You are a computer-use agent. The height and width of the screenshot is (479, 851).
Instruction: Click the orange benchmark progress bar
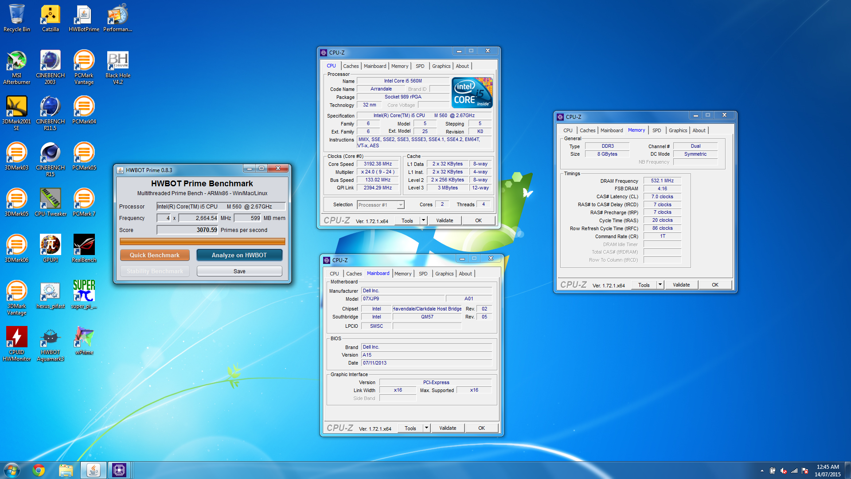click(x=203, y=242)
